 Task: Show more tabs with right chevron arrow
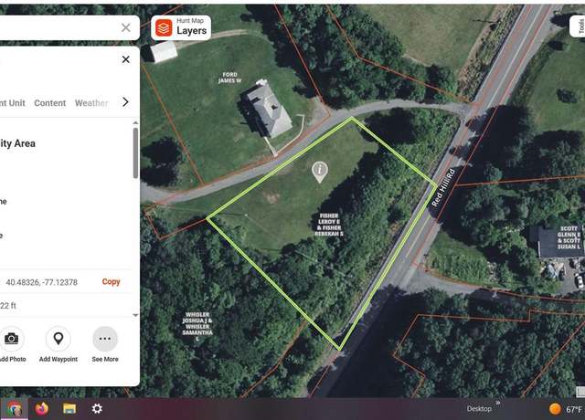125,102
